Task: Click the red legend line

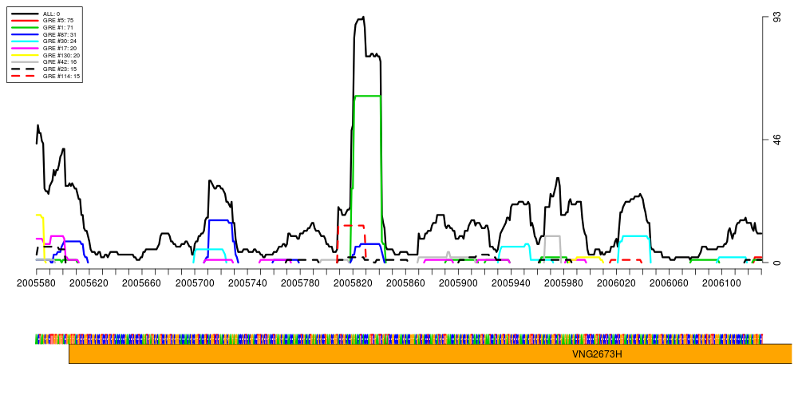Action: pyautogui.click(x=25, y=20)
